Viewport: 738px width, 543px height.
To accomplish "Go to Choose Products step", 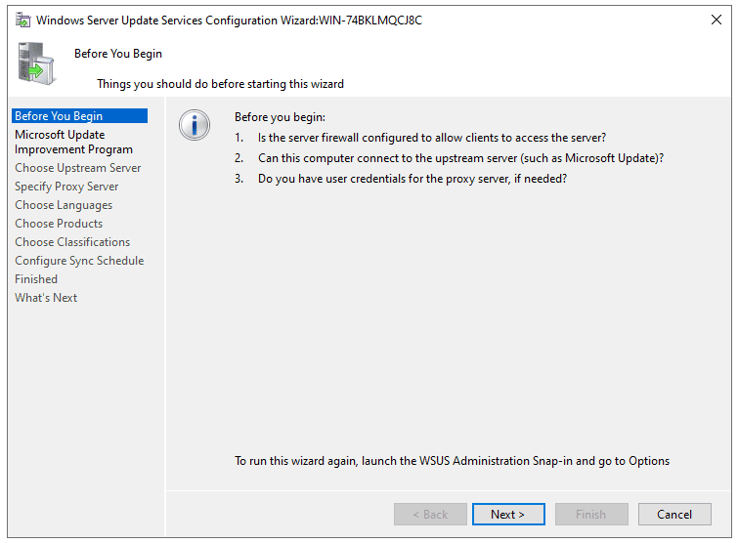I will (x=59, y=224).
